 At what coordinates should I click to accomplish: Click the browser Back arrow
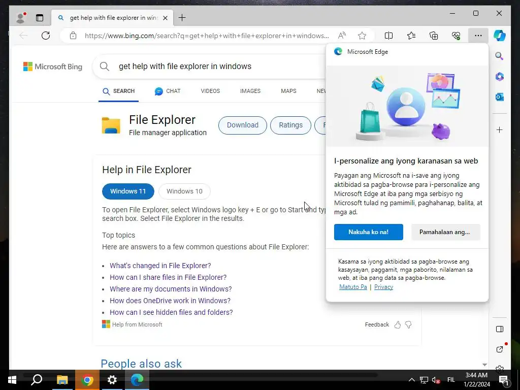coord(23,36)
